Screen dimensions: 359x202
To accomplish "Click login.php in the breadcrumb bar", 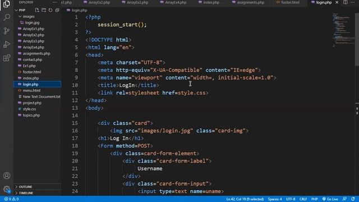I will (79, 10).
